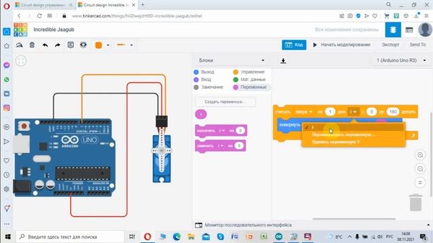Choose the delete variable i menu option

point(353,142)
